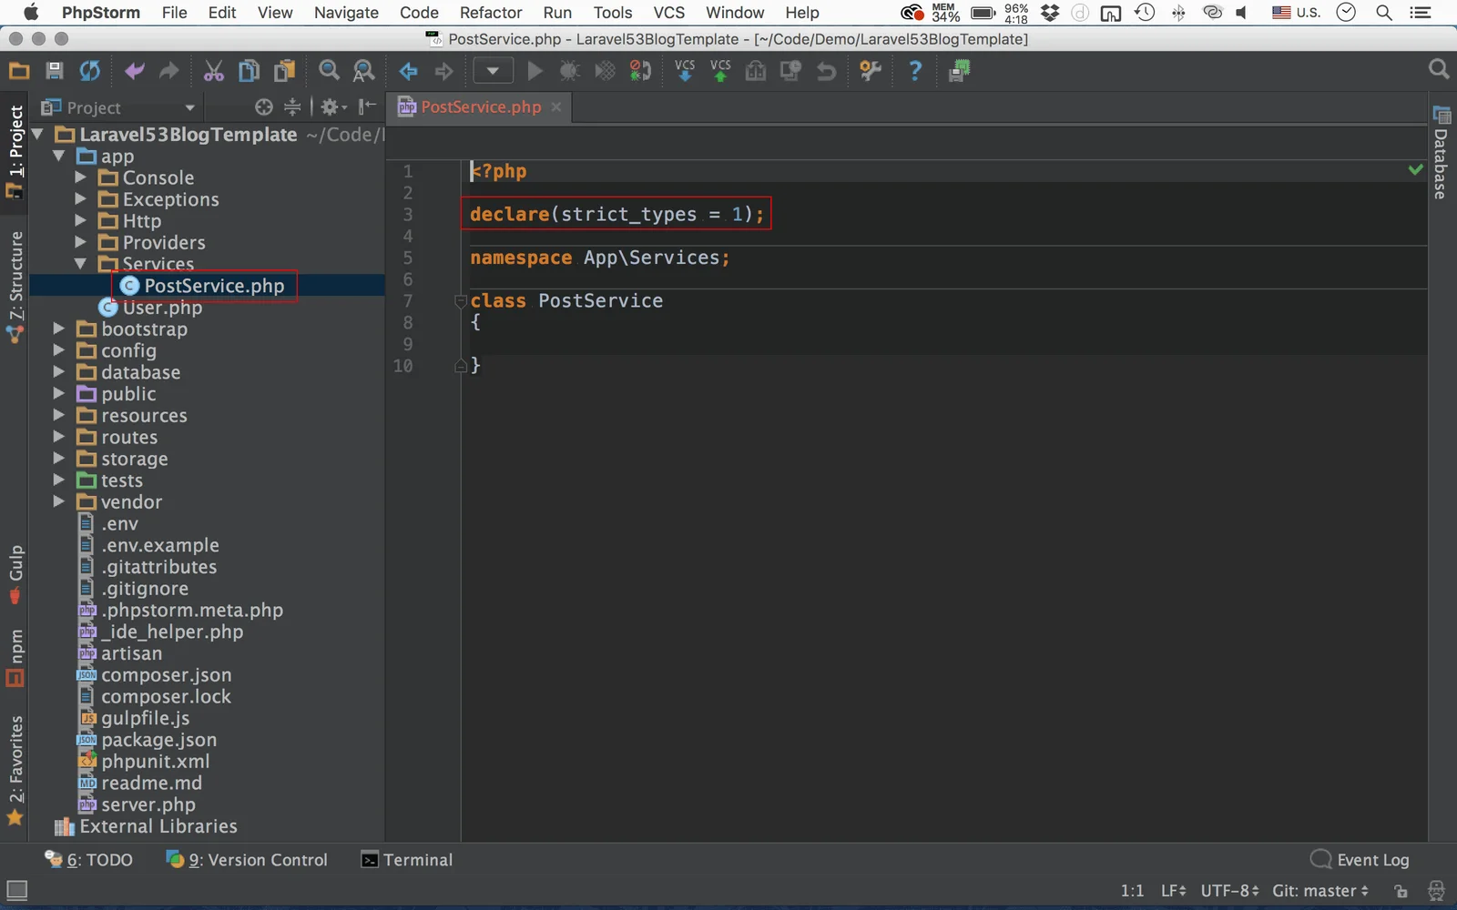Viewport: 1457px width, 910px height.
Task: Expand the Console folder
Action: 80,177
